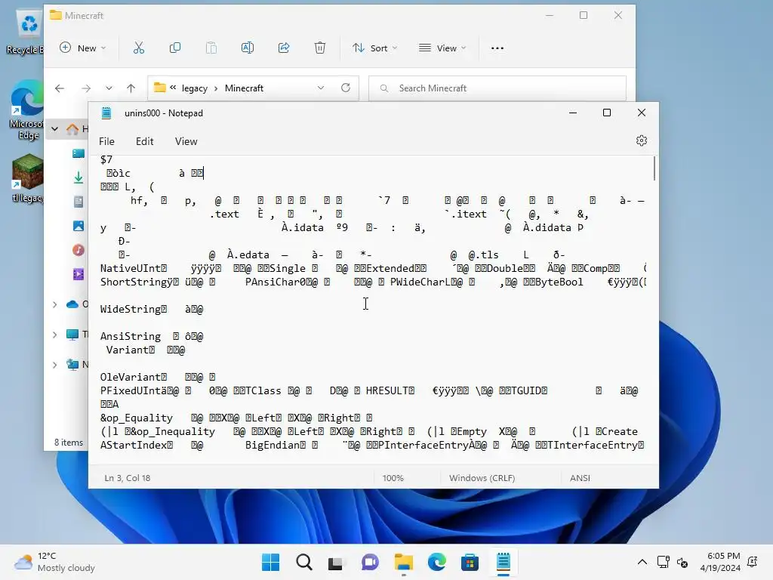Screen dimensions: 773x580
Task: Show hidden system tray icons
Action: [x=642, y=562]
